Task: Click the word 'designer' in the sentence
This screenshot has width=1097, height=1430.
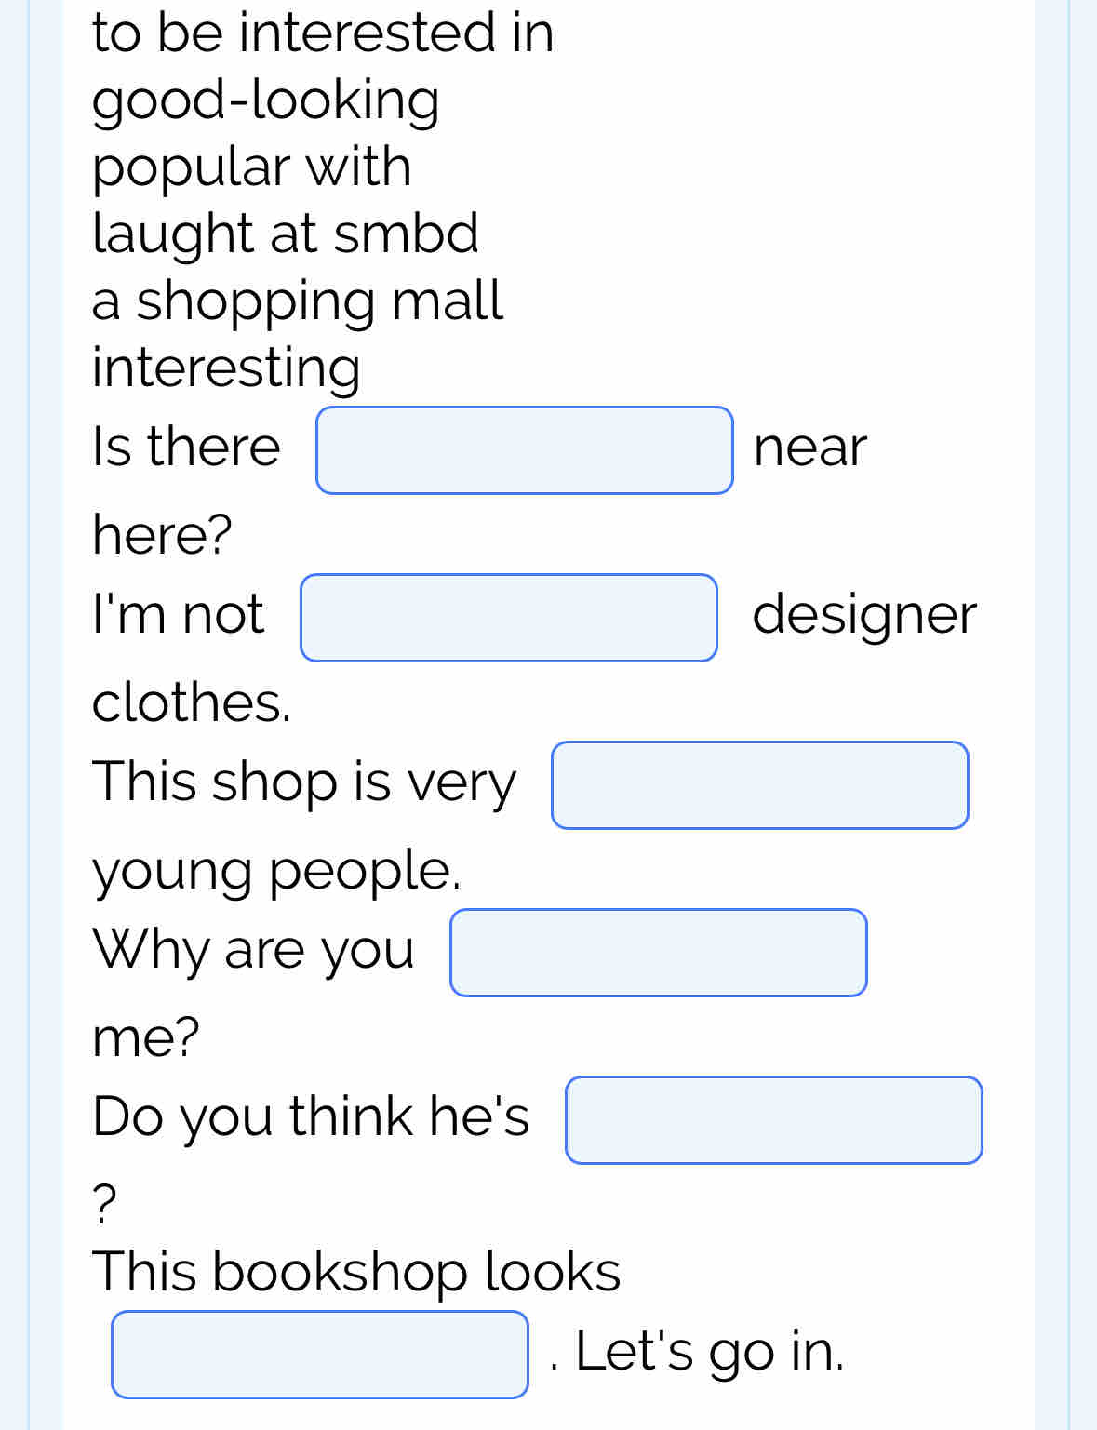Action: (864, 615)
